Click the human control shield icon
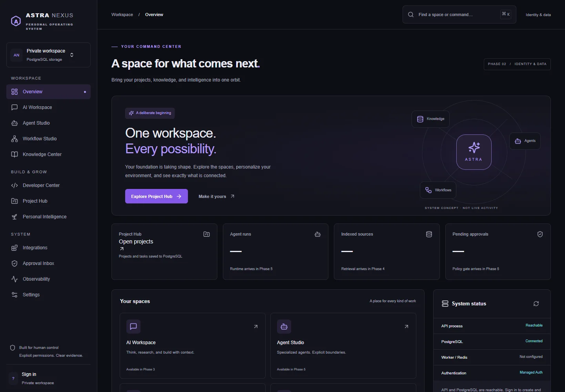 click(x=13, y=348)
